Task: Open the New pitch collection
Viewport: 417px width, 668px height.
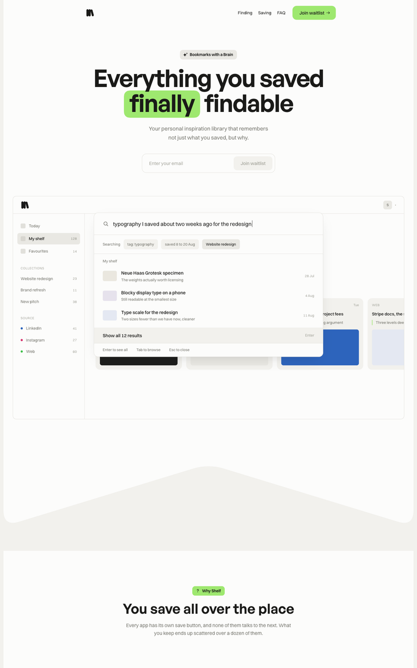Action: click(x=49, y=302)
